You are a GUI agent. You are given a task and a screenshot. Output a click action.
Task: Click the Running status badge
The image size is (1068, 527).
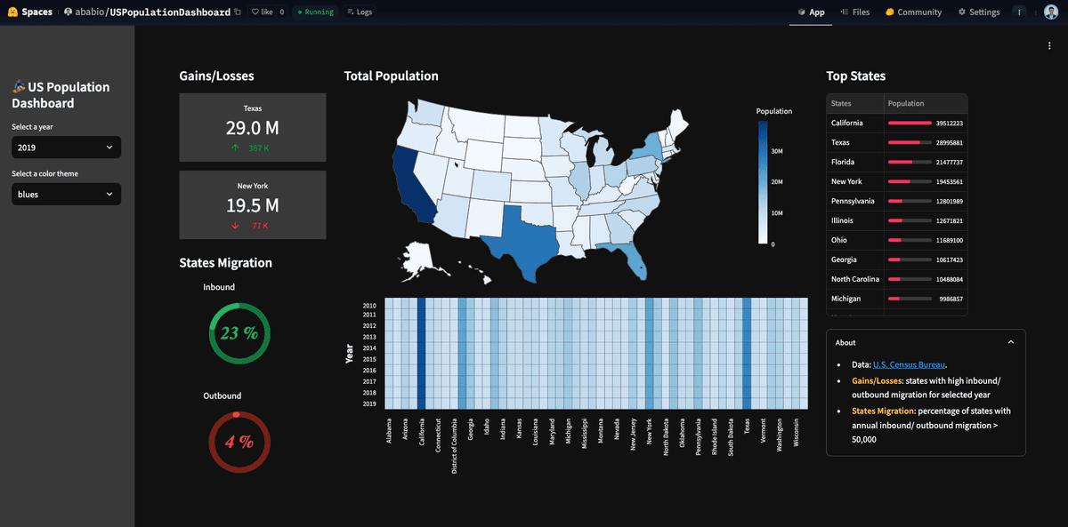(315, 12)
